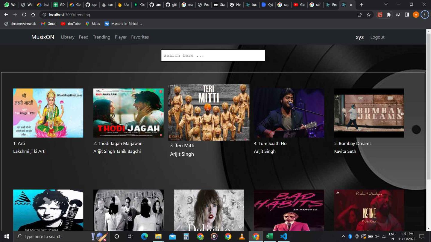This screenshot has height=242, width=431.
Task: Switch to the YouTube Ga tab
Action: (299, 5)
